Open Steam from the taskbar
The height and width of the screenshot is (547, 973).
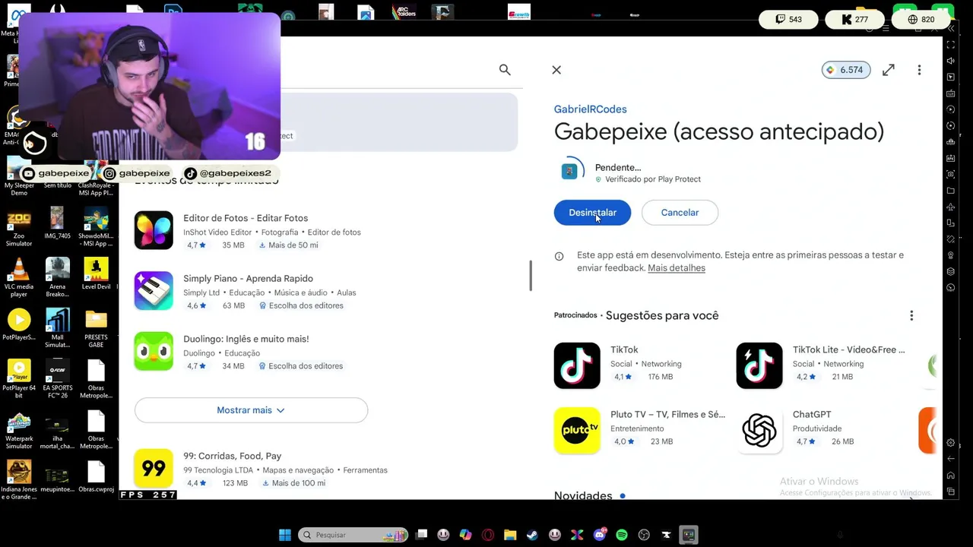(532, 535)
